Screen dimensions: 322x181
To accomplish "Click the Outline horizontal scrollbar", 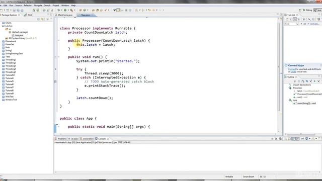I will (301, 134).
